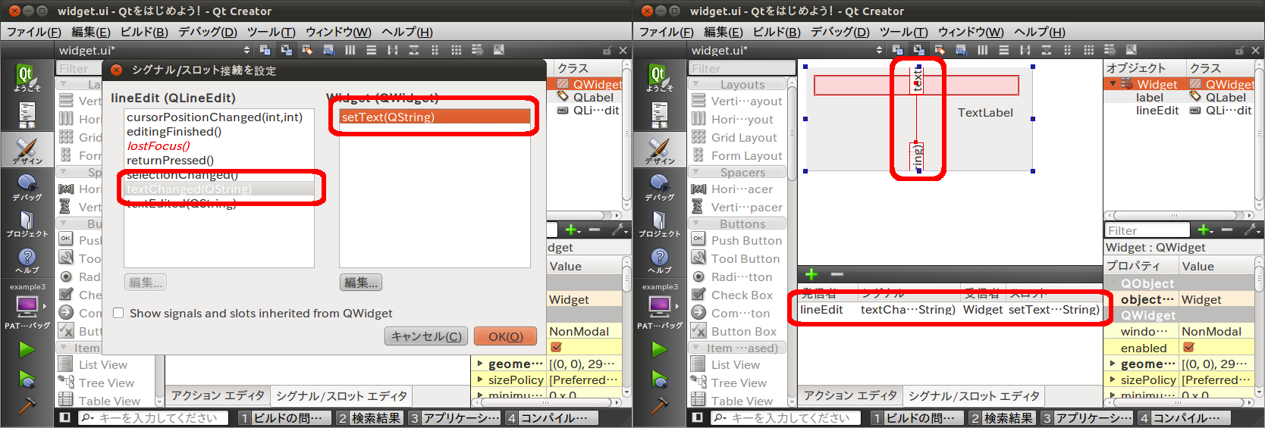Confirm the connection with OK(O)

(505, 336)
